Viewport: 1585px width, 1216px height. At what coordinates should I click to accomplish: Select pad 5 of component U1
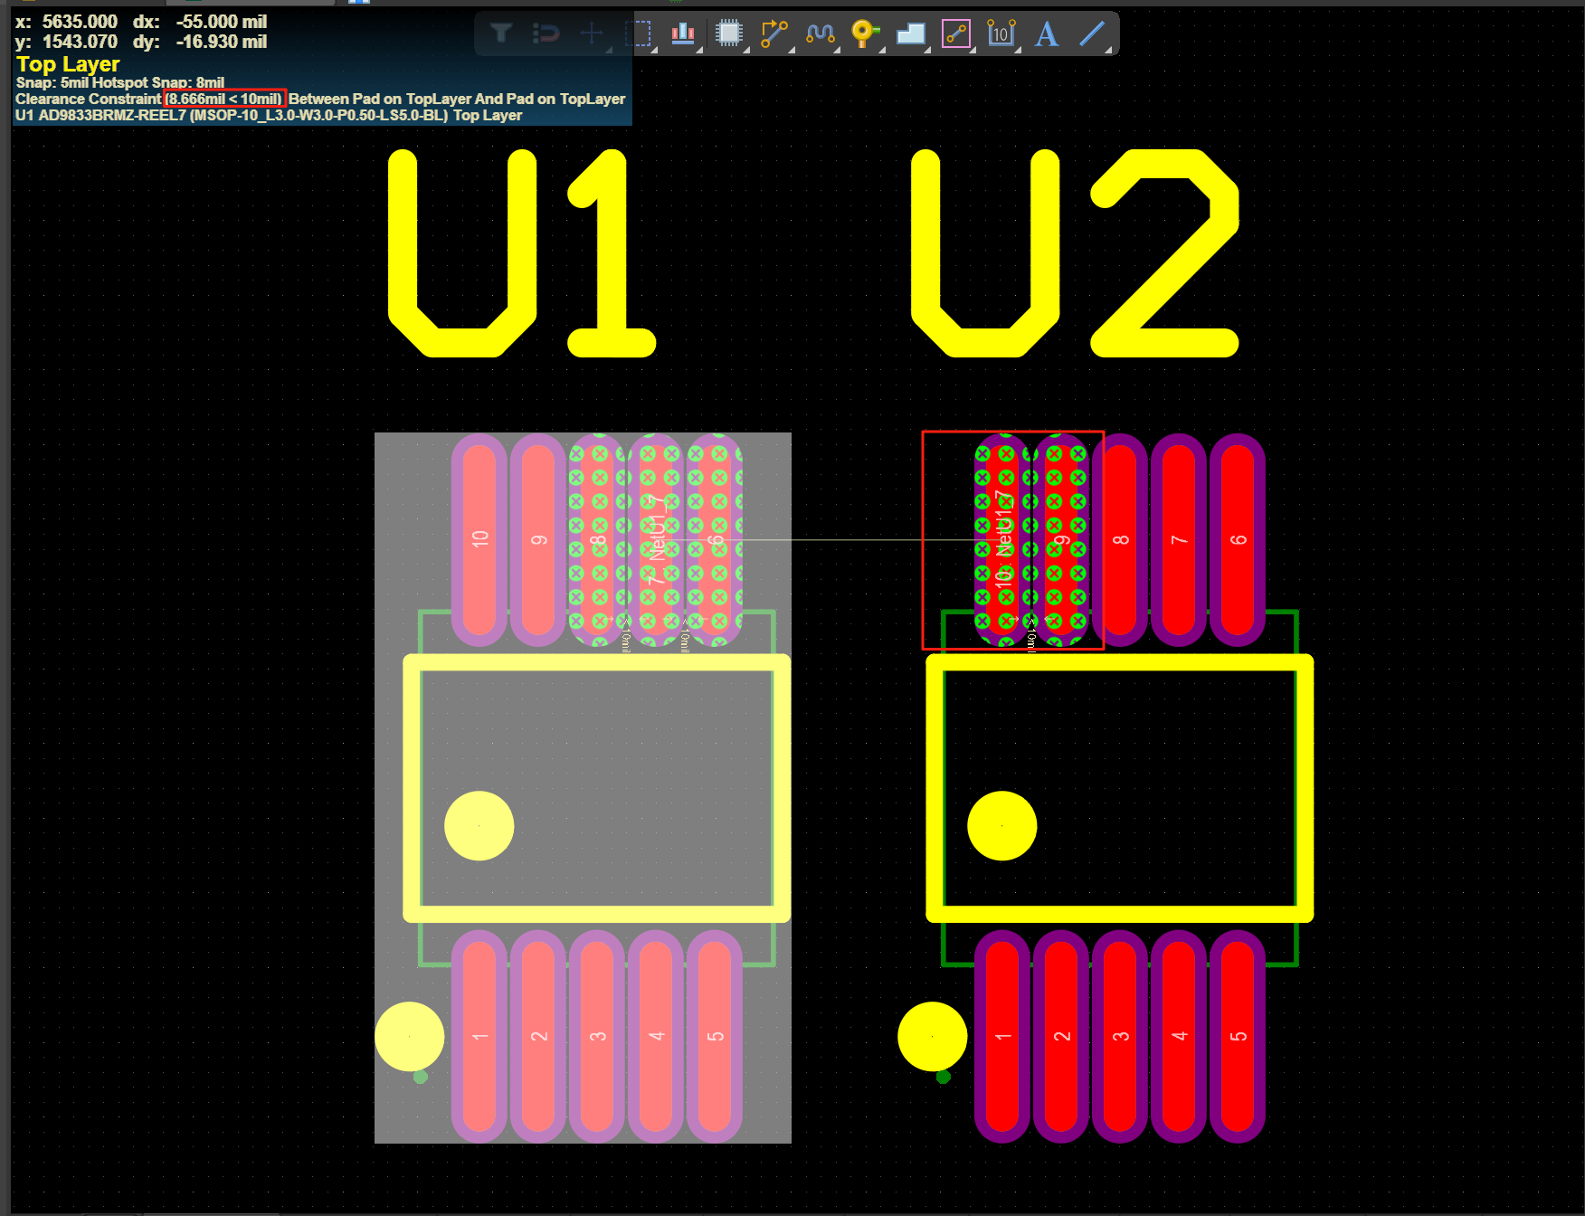[715, 1037]
